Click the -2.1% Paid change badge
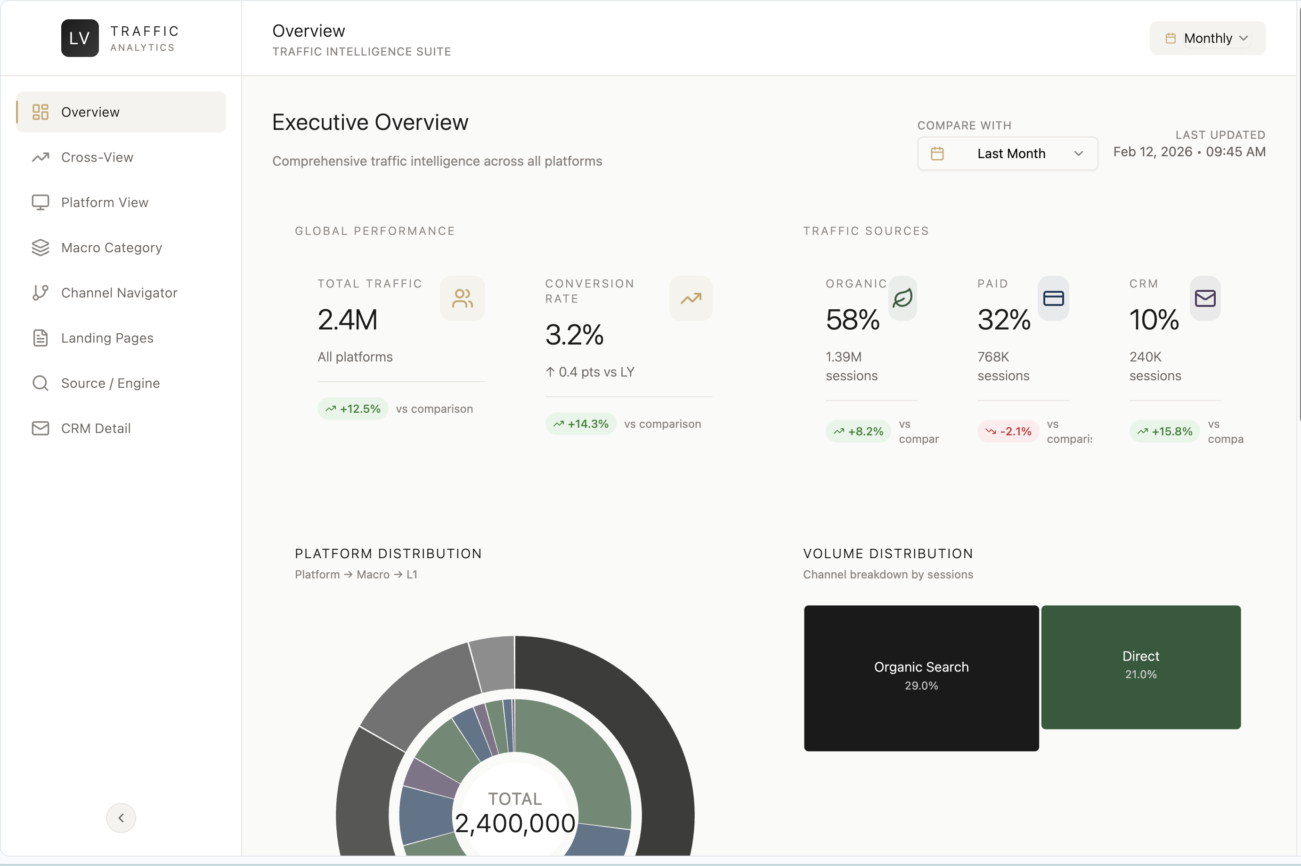 click(1008, 431)
